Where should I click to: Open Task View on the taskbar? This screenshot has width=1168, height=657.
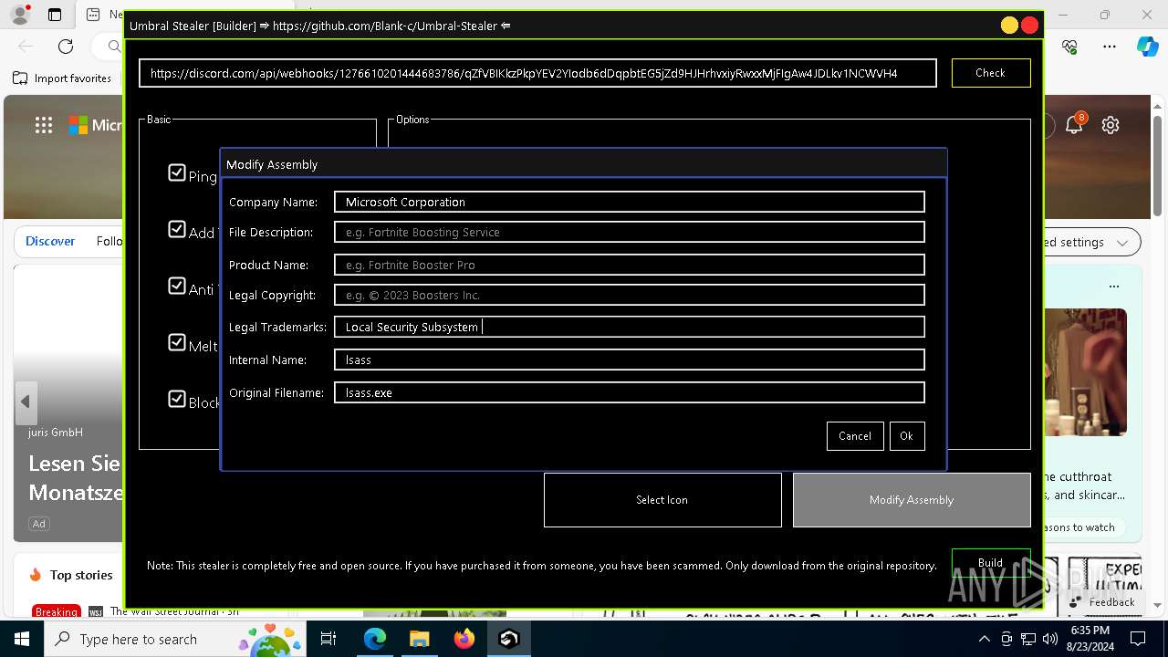tap(328, 639)
